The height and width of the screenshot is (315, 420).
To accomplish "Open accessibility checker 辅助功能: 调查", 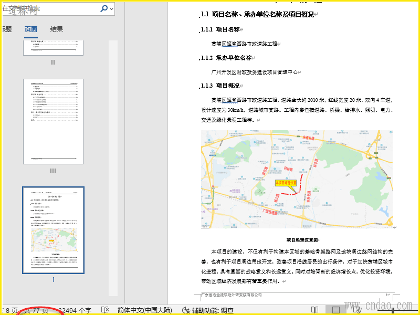I will pyautogui.click(x=208, y=310).
